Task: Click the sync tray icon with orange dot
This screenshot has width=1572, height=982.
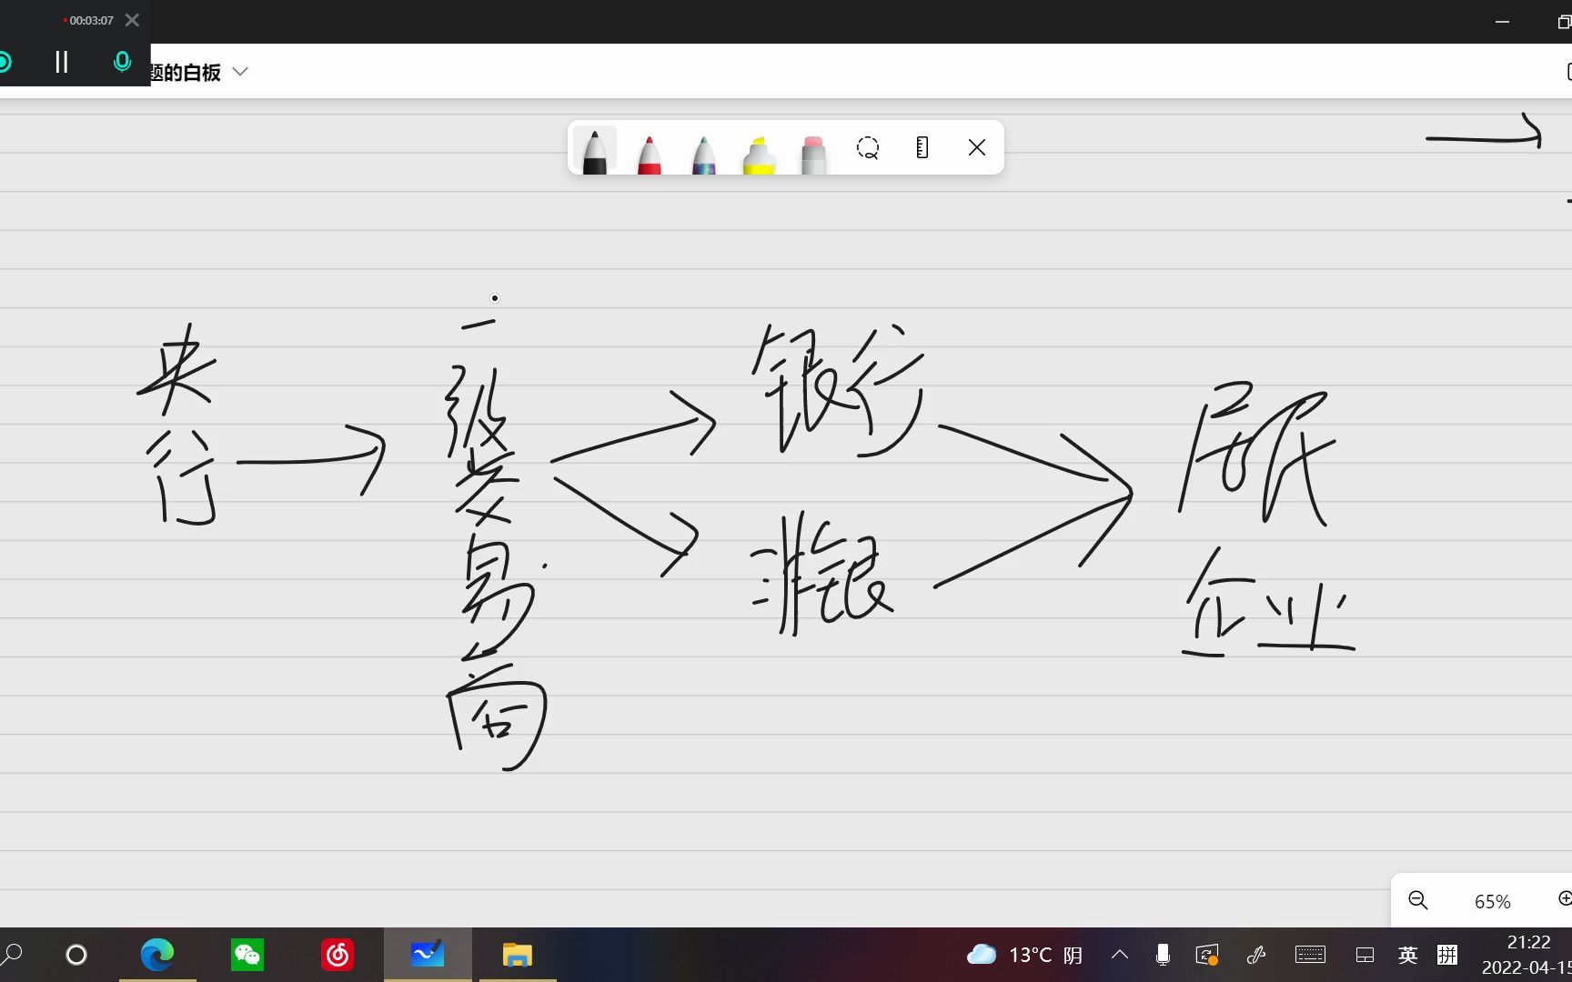Action: coord(1207,955)
